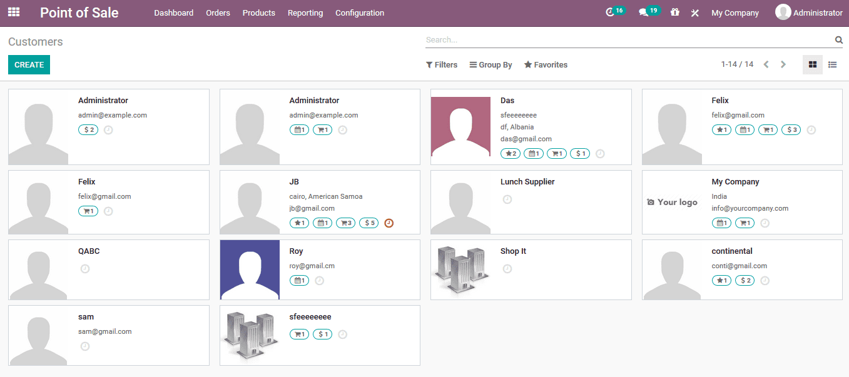Switch to the Configuration menu
Image resolution: width=849 pixels, height=377 pixels.
359,12
